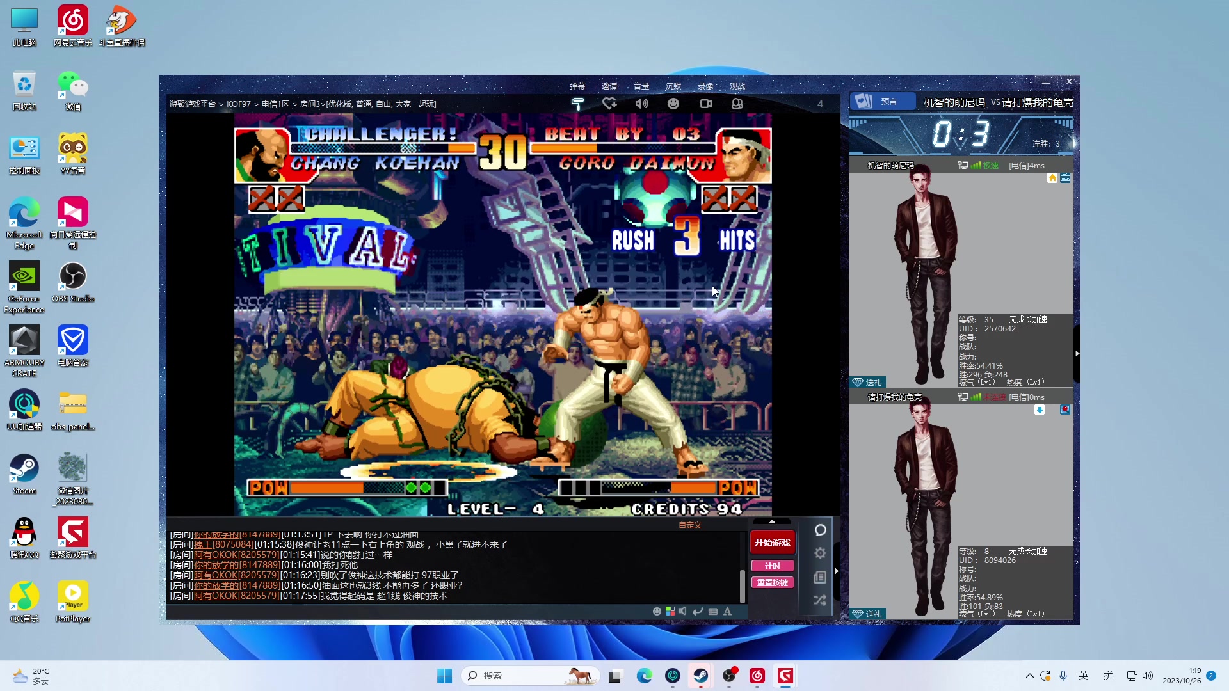Image resolution: width=1229 pixels, height=691 pixels.
Task: Click the 预言 prediction cards button
Action: 881,102
